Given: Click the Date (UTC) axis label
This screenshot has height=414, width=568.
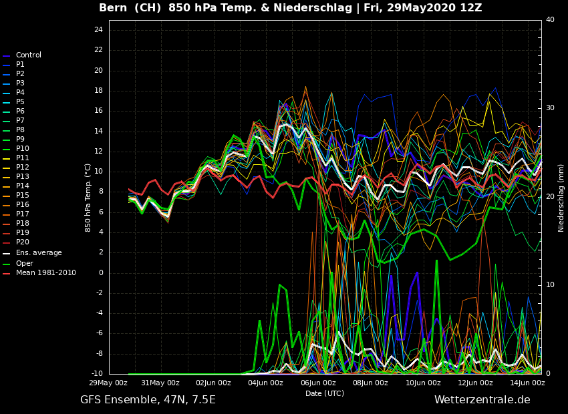Looking at the screenshot, I should pos(325,394).
